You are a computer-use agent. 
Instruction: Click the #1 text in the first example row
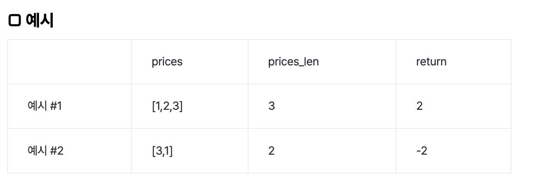(56, 106)
